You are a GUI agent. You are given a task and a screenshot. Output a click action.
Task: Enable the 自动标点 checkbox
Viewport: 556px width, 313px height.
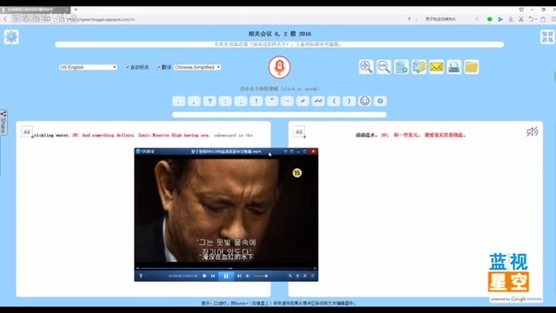coord(127,67)
